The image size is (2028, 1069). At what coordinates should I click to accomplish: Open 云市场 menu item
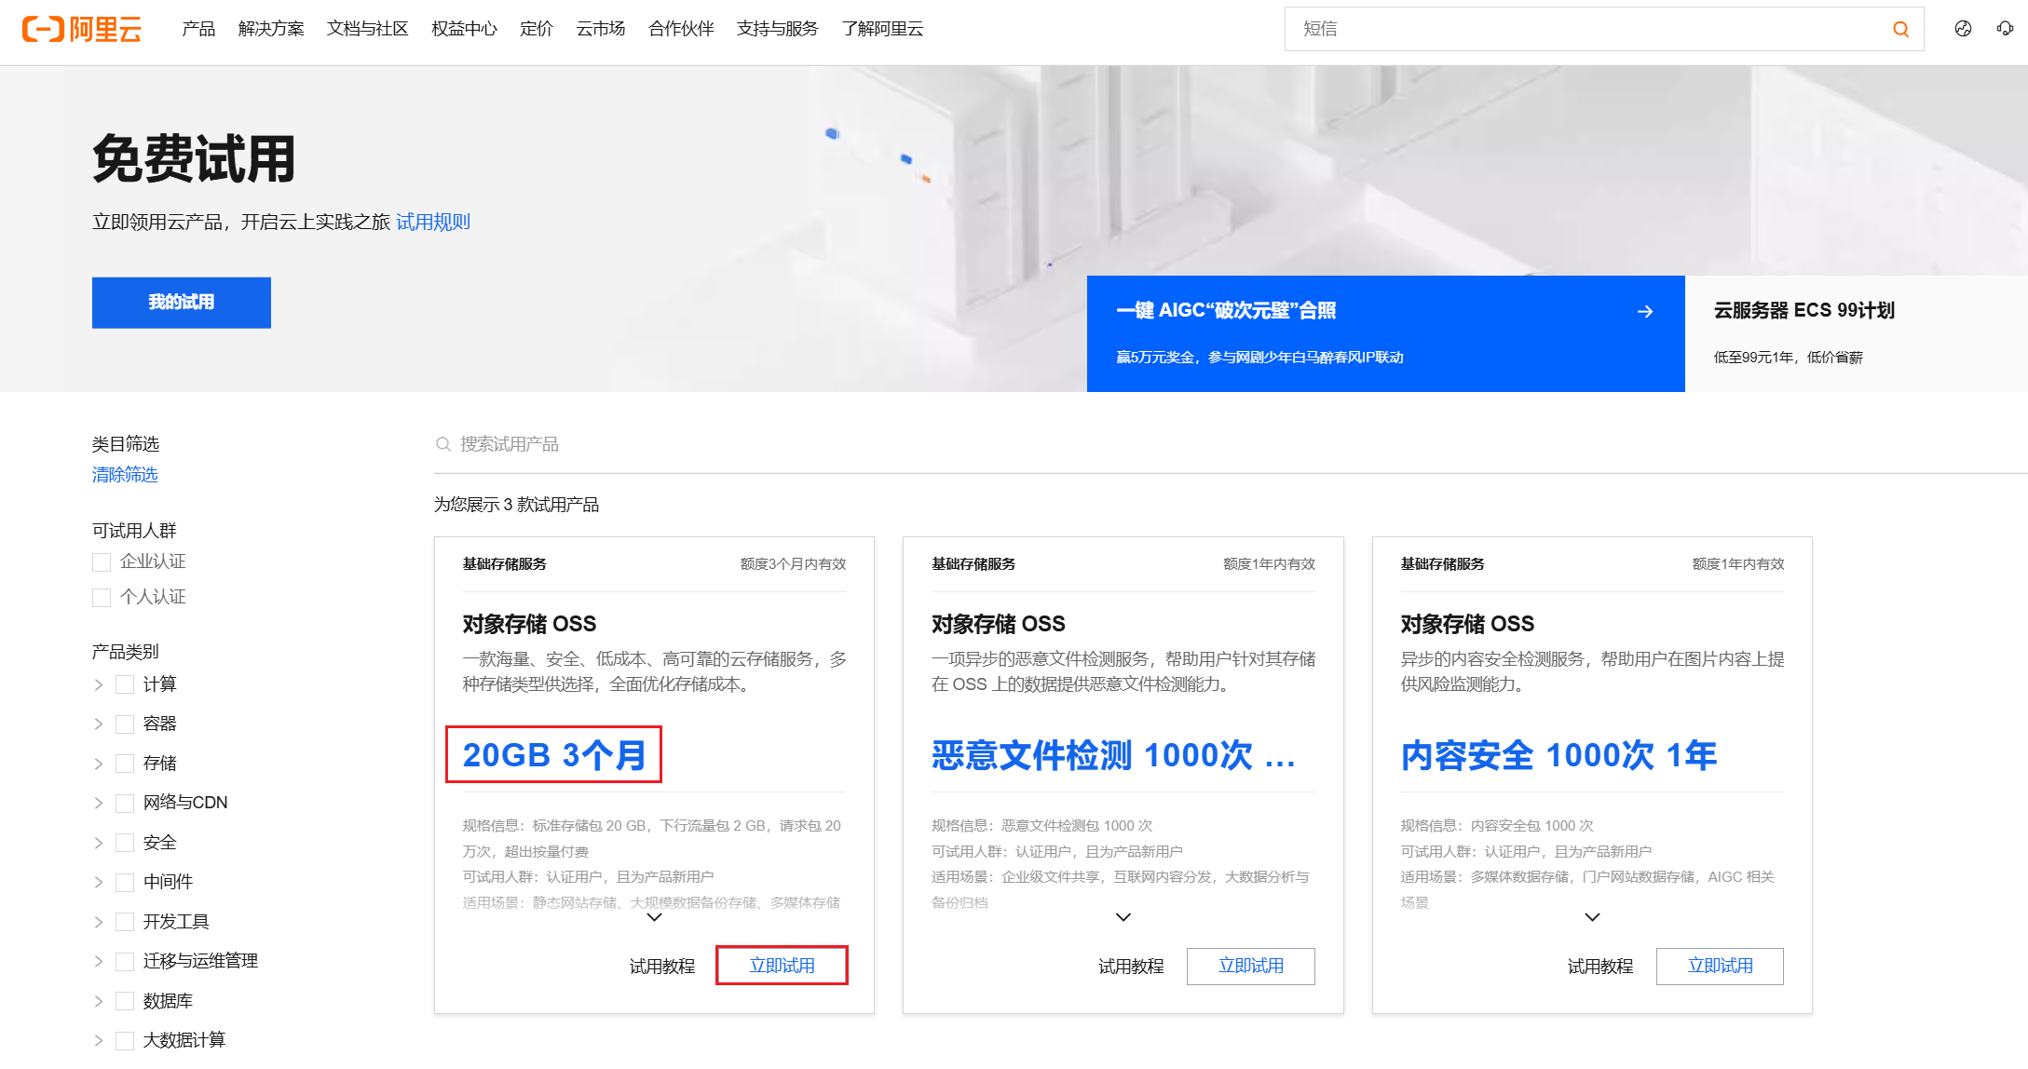(x=601, y=29)
